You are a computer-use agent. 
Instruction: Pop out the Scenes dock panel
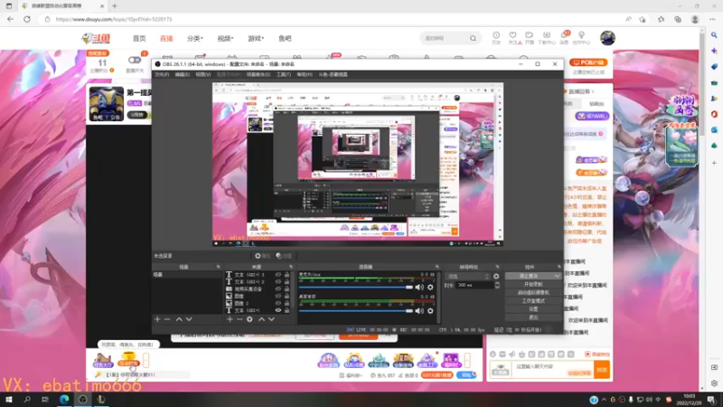coord(218,267)
